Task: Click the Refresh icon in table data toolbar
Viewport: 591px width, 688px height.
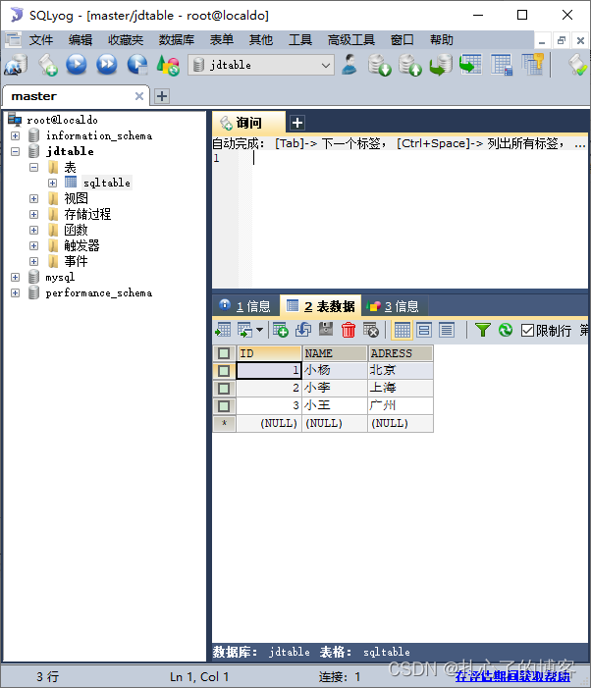Action: 505,331
